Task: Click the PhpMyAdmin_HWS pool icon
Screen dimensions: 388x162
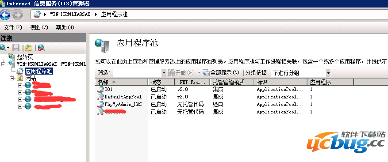Action: 100,105
